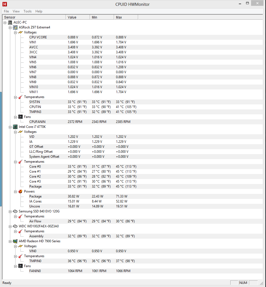Screen dimensions: 266x287
Task: Collapse the AMD Radeon Fans group
Action: pos(16,266)
